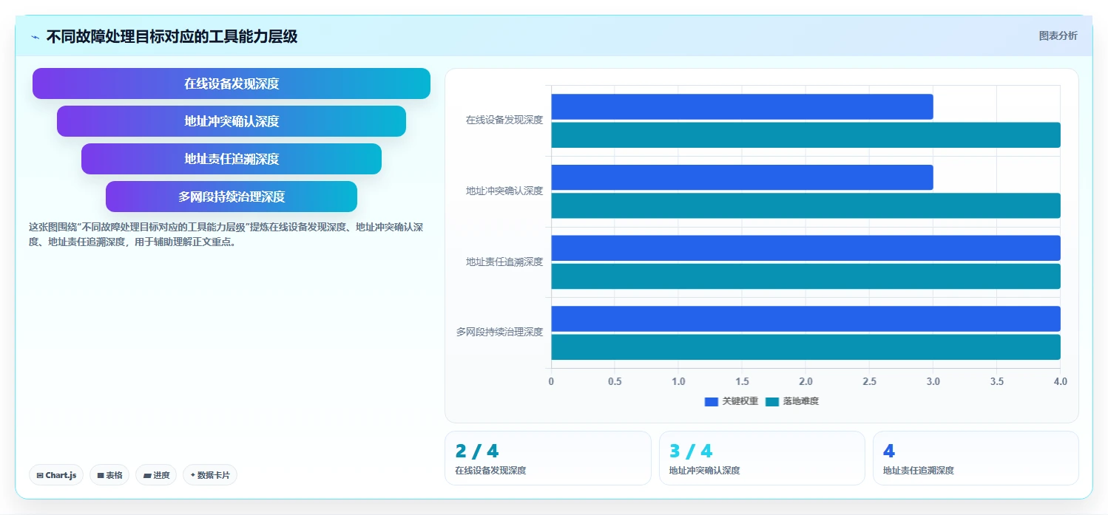Click y-axis label 多网段持续治理深度
Viewport: 1108px width, 515px height.
[499, 332]
